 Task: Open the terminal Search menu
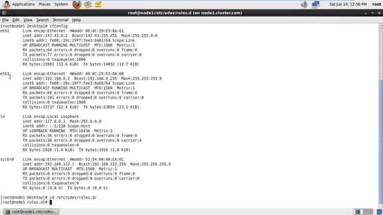[x=42, y=20]
